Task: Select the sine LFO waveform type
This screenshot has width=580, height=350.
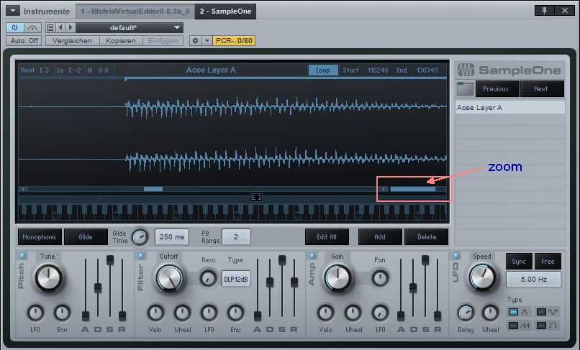Action: click(x=548, y=312)
